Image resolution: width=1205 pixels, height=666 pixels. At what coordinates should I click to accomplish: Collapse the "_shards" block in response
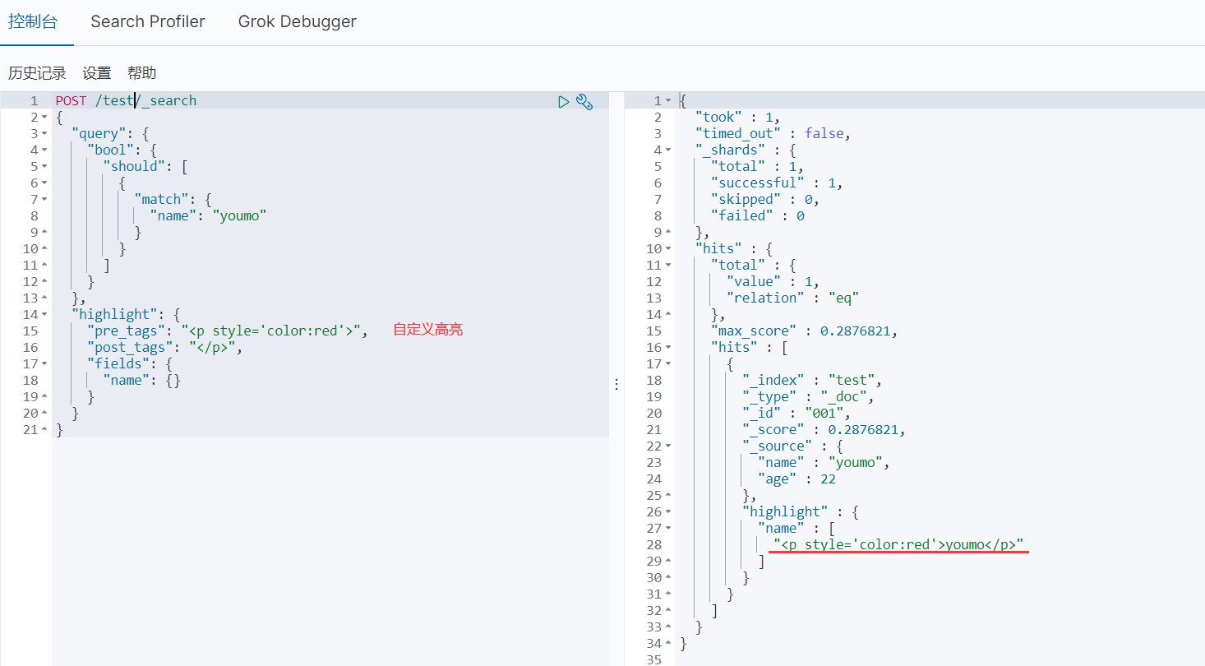tap(668, 150)
